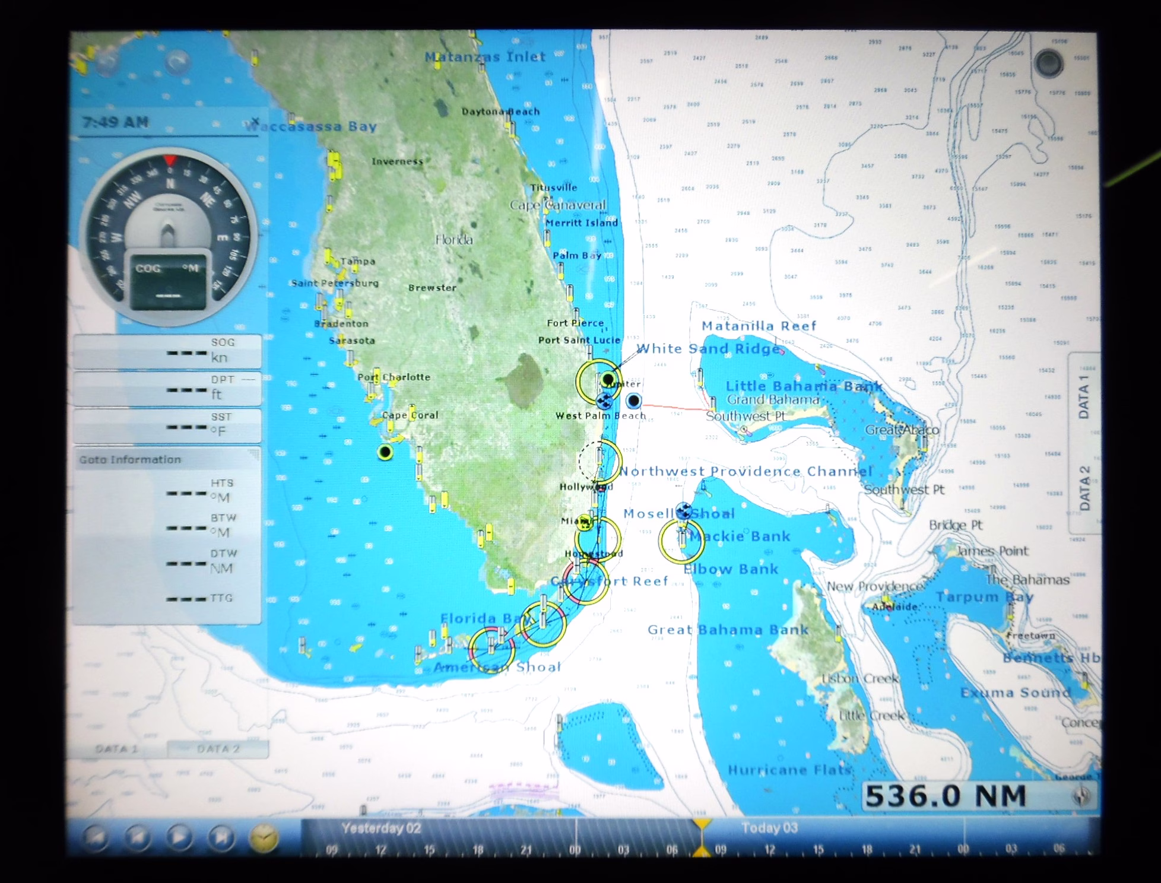Viewport: 1161px width, 883px height.
Task: Click the skip-to-start playback button
Action: [x=96, y=838]
